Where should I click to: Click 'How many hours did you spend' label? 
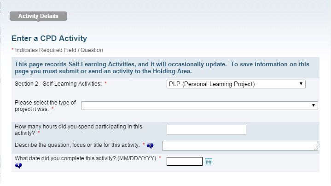tap(78, 130)
